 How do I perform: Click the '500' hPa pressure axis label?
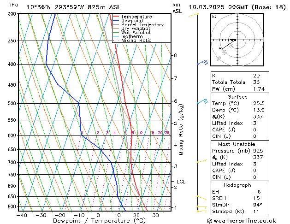[x=12, y=103]
